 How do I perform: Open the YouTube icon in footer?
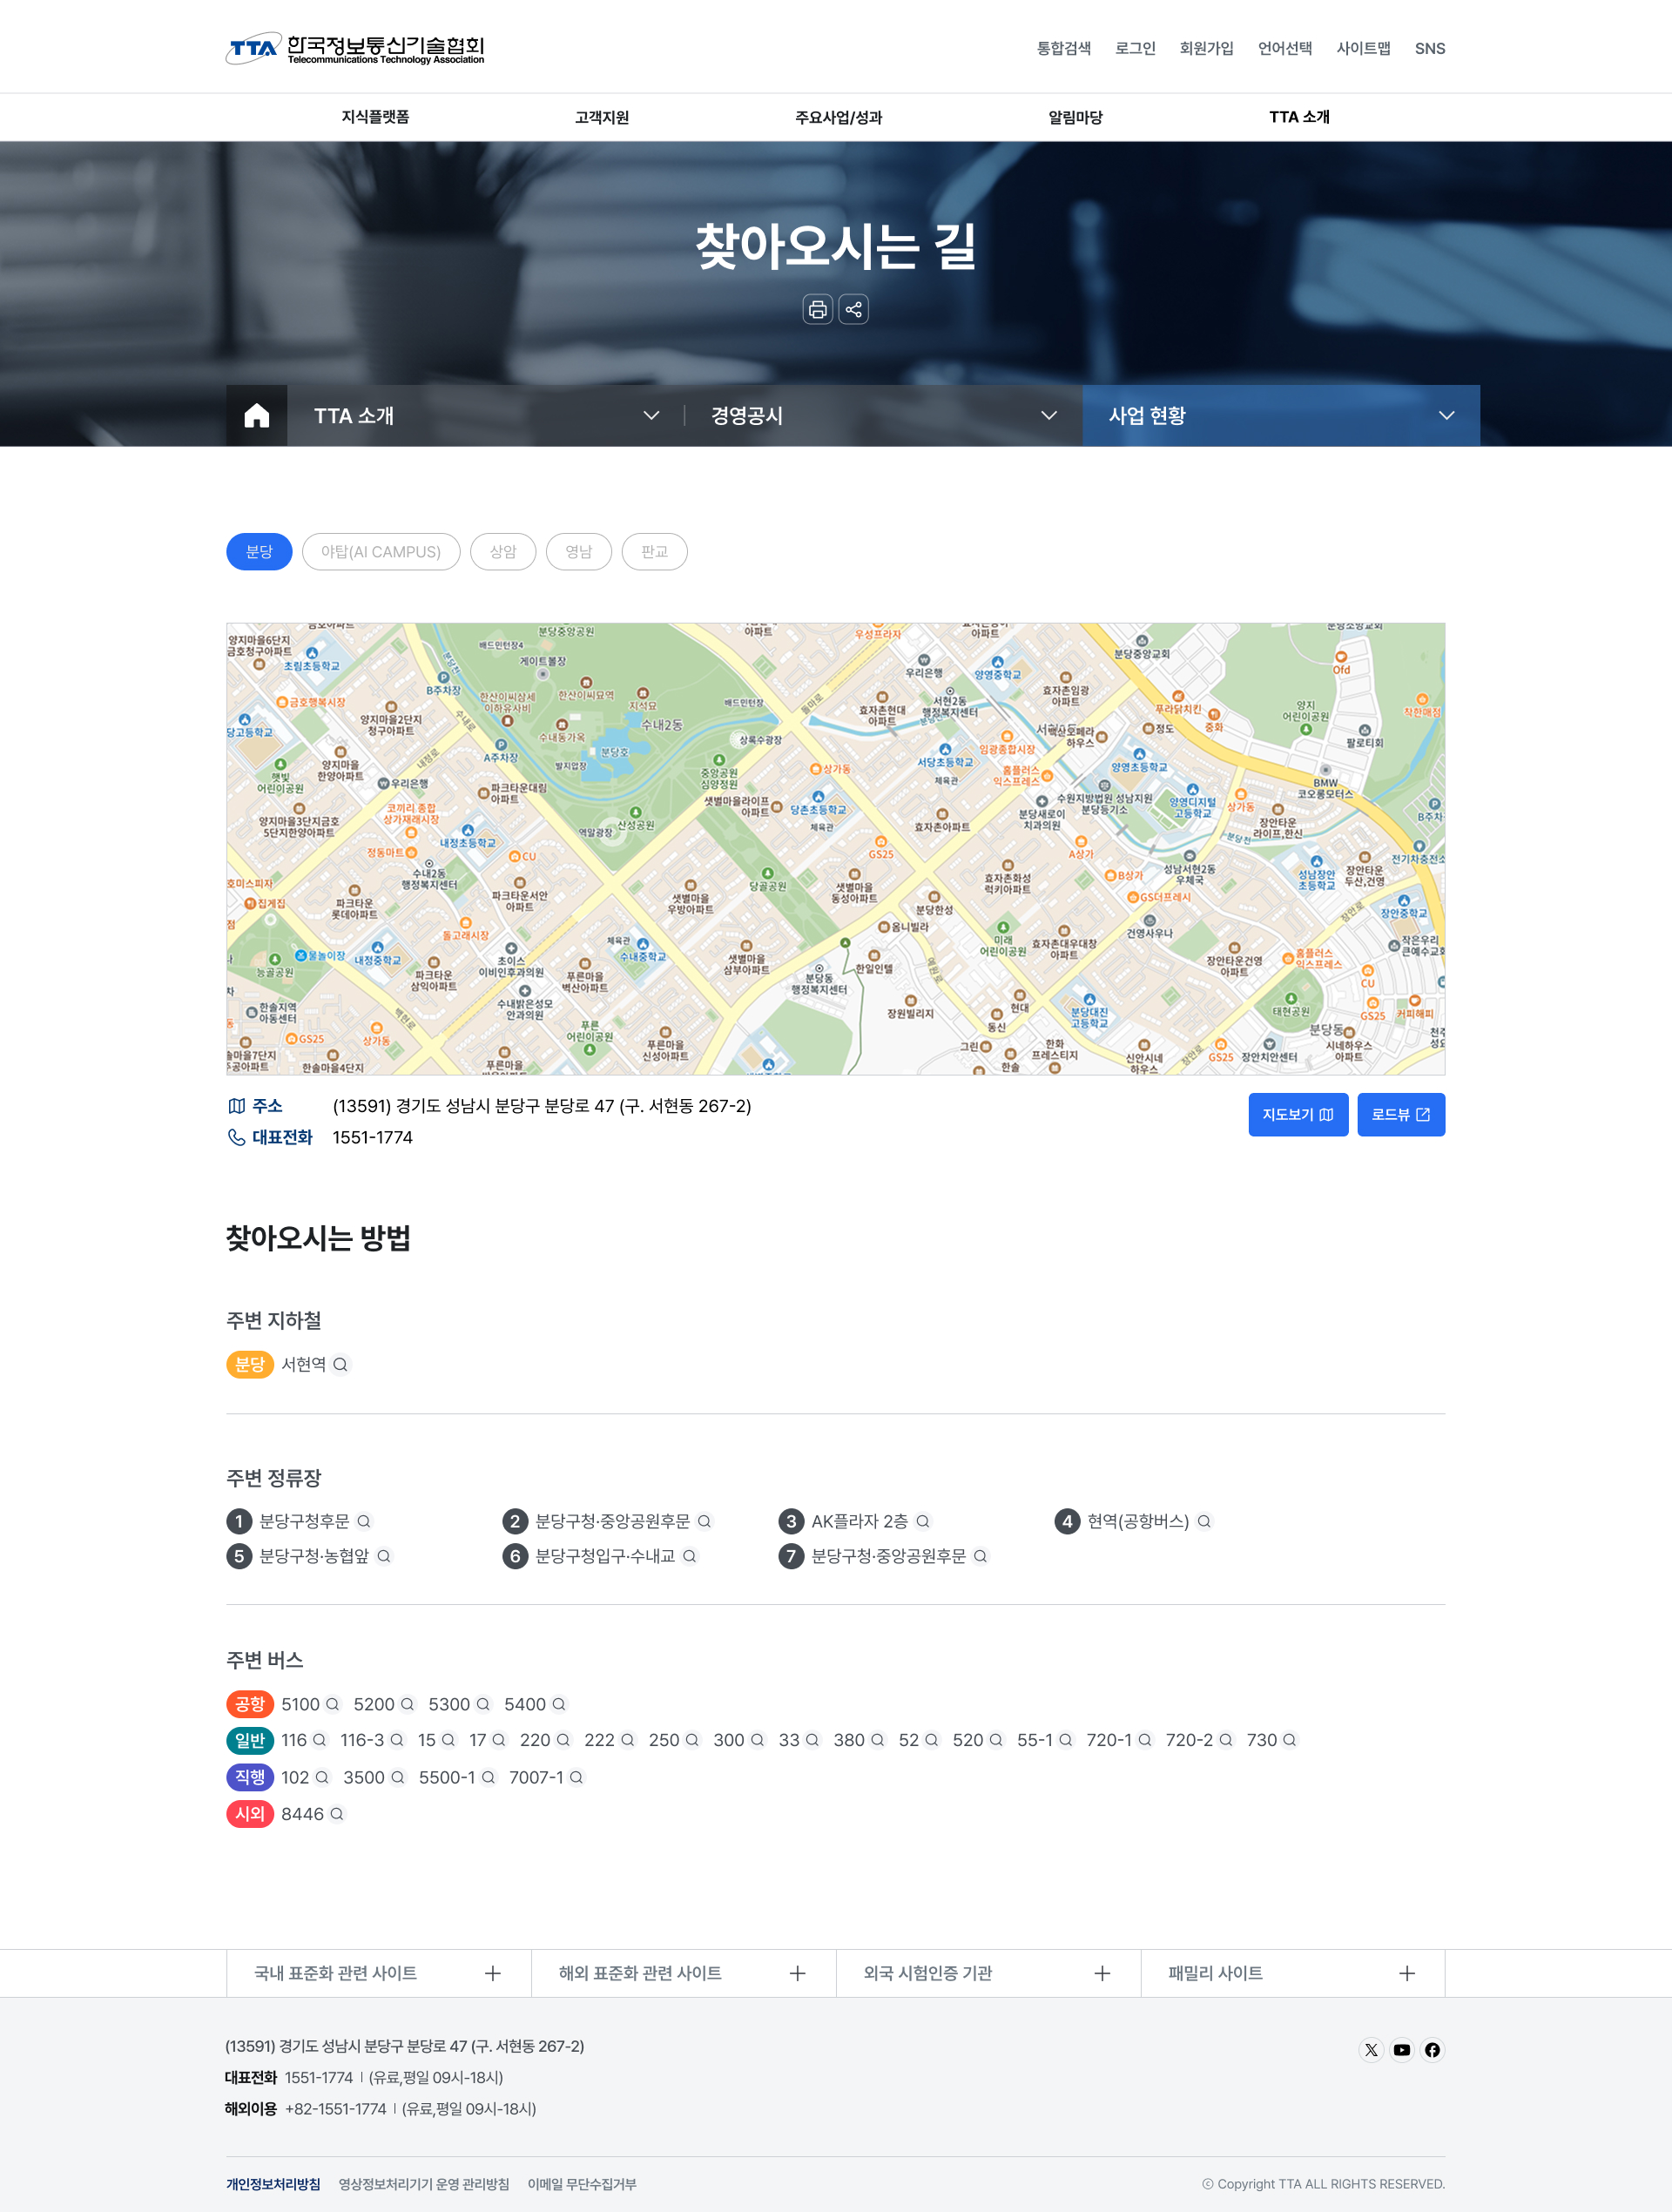1401,2050
